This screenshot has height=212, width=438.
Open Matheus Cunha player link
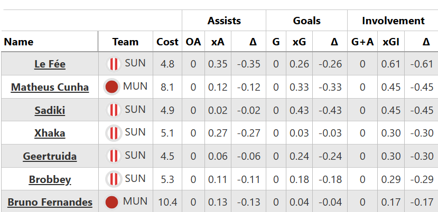(50, 88)
